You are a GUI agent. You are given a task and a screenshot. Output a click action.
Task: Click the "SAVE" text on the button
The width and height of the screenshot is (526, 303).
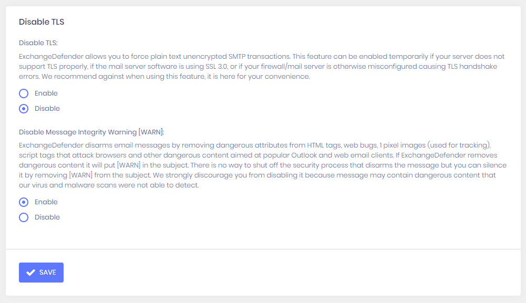[48, 273]
